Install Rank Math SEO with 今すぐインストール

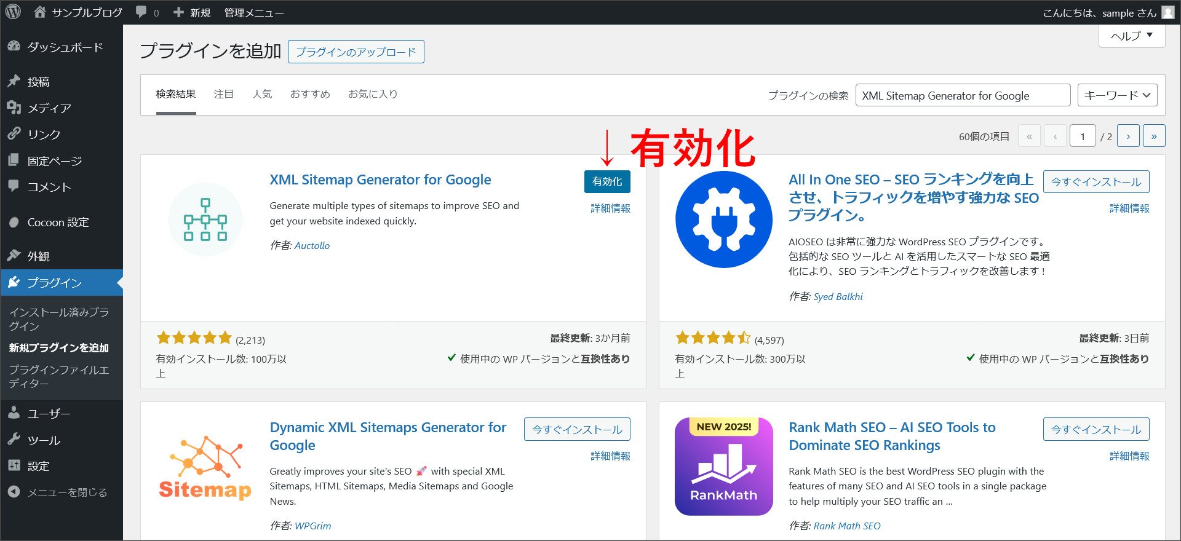(1096, 429)
